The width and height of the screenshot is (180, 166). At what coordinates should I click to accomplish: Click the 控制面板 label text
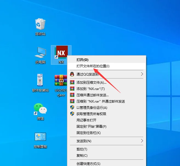click(x=40, y=146)
